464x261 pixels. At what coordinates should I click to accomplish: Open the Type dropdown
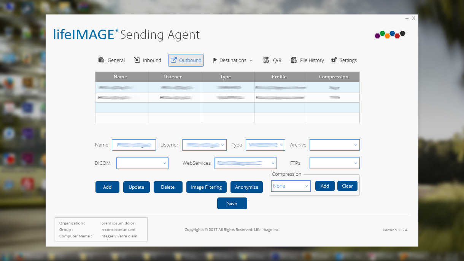point(265,145)
